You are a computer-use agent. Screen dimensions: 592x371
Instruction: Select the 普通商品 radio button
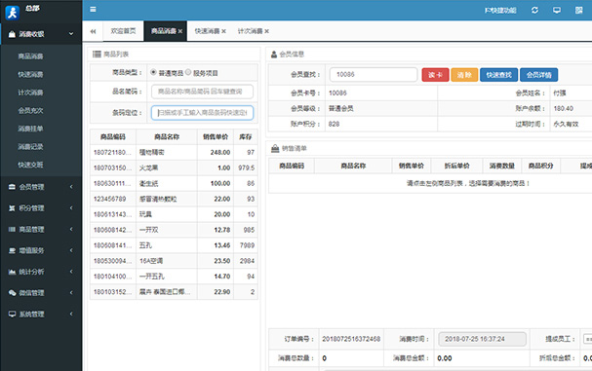[153, 72]
